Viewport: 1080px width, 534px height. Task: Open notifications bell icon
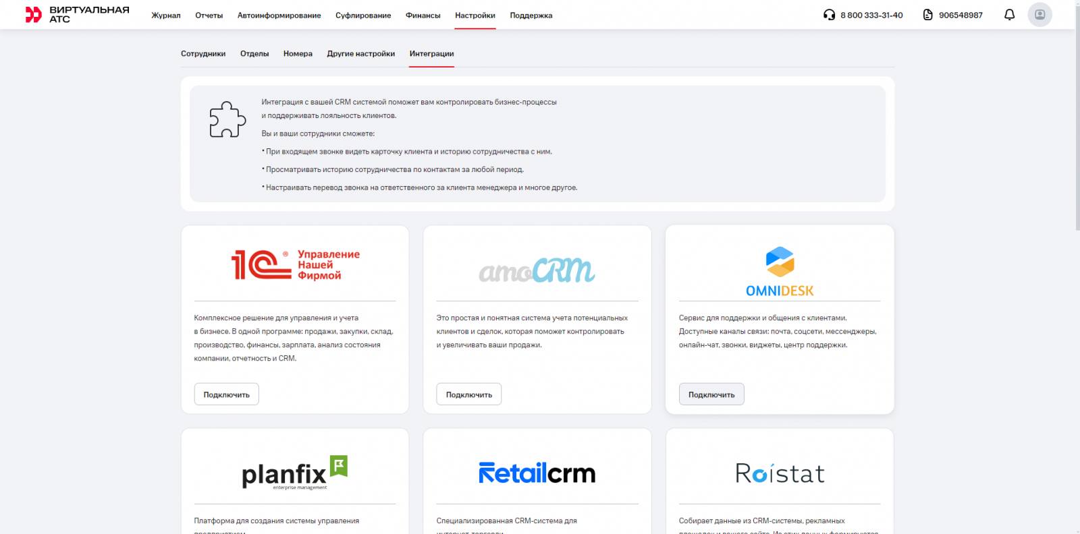pos(1009,15)
